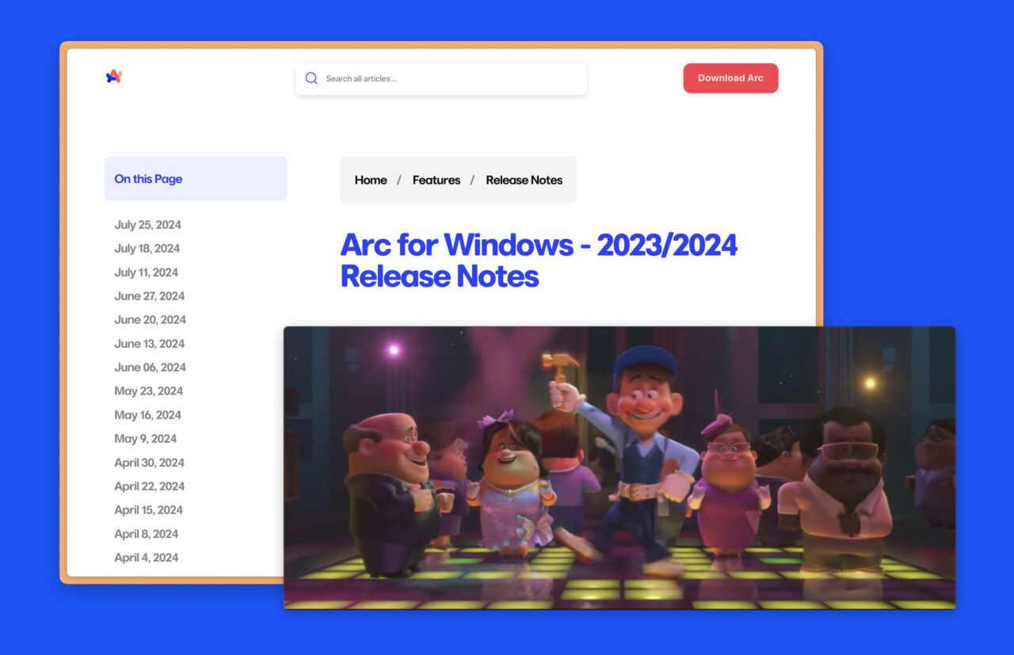
Task: Click the search magnifier icon
Action: tap(311, 78)
